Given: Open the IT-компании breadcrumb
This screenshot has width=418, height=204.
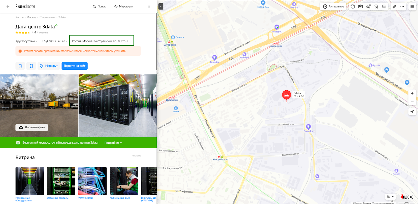Looking at the screenshot, I should (x=47, y=17).
